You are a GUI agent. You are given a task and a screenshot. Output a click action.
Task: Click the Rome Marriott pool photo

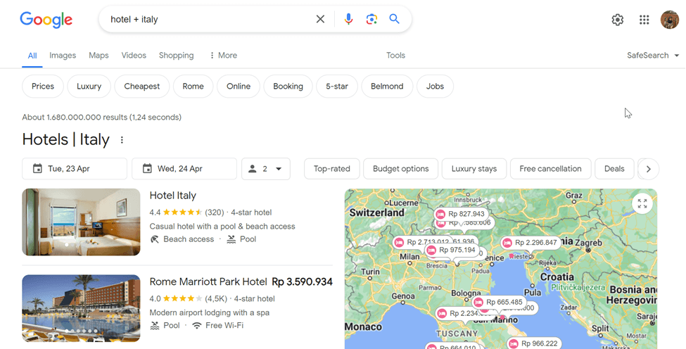(x=82, y=308)
